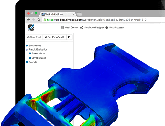Click the browser forward arrow
This screenshot has height=126, width=165.
pyautogui.click(x=33, y=20)
